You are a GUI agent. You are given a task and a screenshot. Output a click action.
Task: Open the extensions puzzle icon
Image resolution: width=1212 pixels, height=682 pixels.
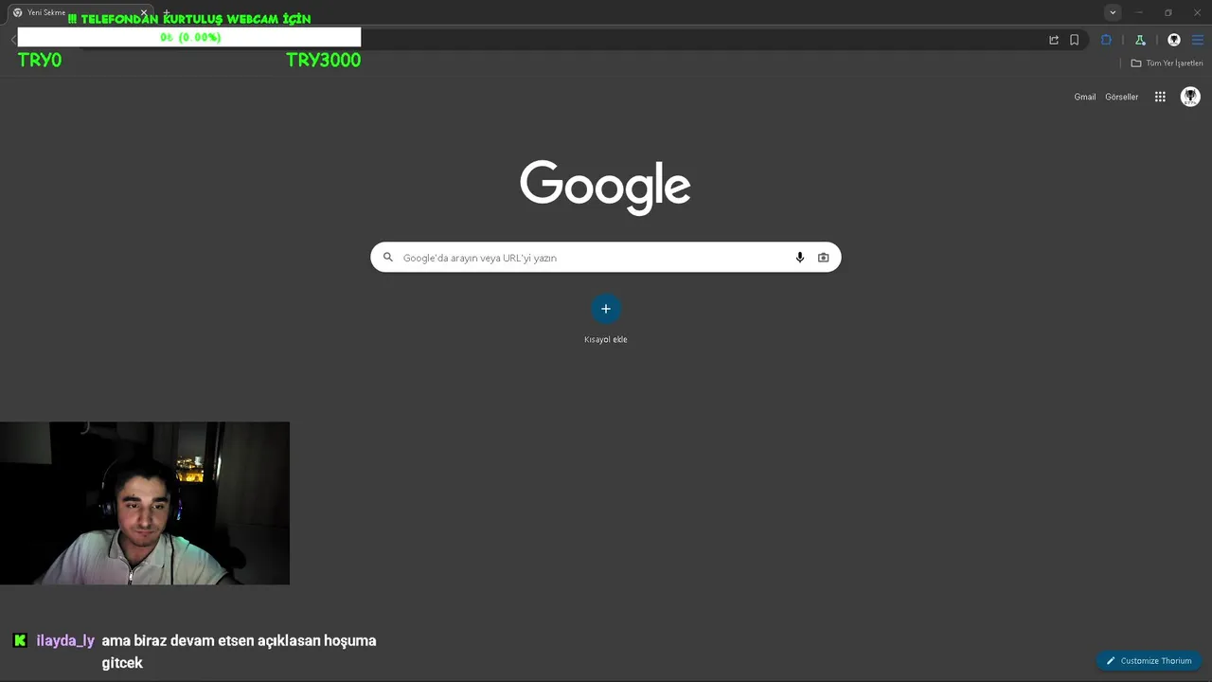pyautogui.click(x=1106, y=40)
